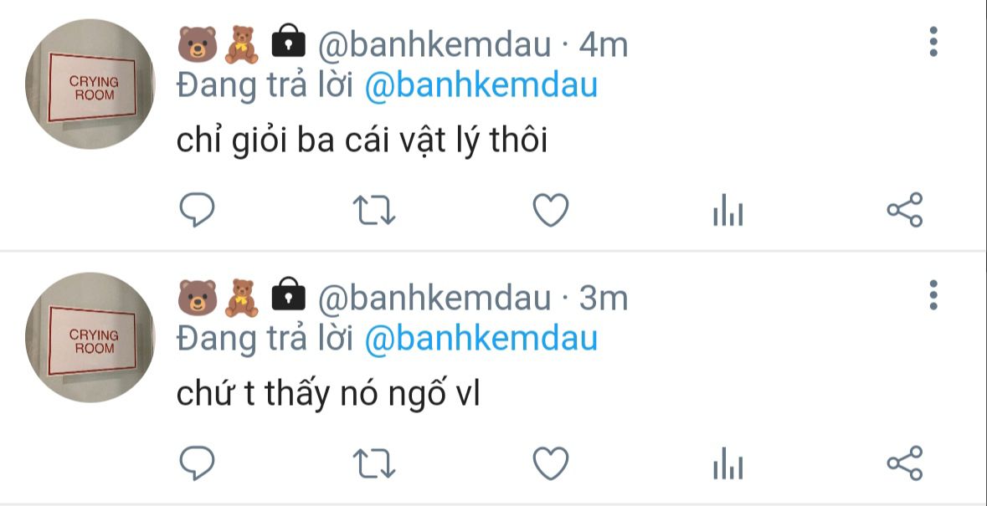Share the 'chỉ giỏi ba cái vật lý thôi' tweet
Image resolution: width=987 pixels, height=506 pixels.
[904, 210]
